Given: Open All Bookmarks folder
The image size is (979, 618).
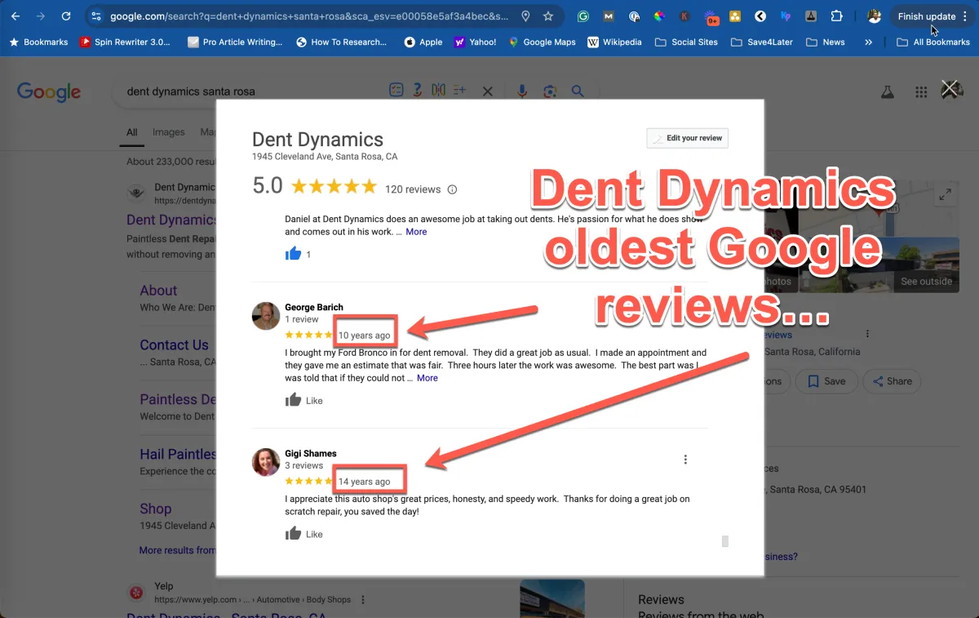Looking at the screenshot, I should point(933,42).
